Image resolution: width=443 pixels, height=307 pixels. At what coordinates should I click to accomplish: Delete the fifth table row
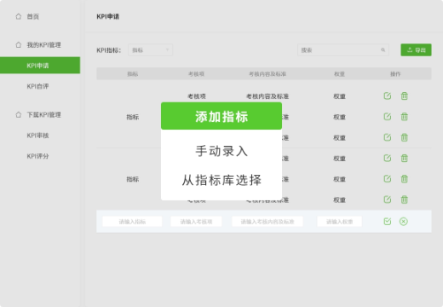click(404, 179)
